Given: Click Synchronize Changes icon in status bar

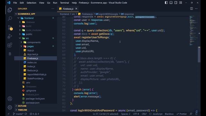Looking at the screenshot, I should (x=26, y=114).
